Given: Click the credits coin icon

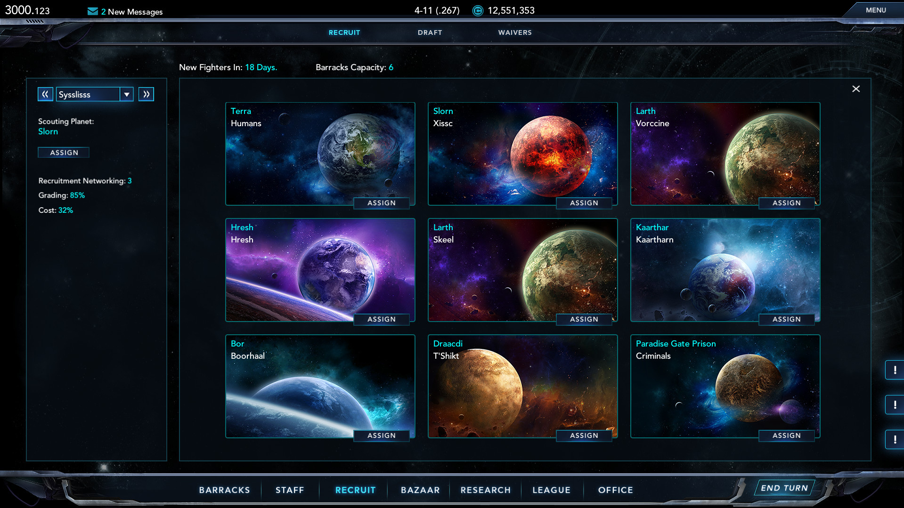Looking at the screenshot, I should click(x=478, y=11).
